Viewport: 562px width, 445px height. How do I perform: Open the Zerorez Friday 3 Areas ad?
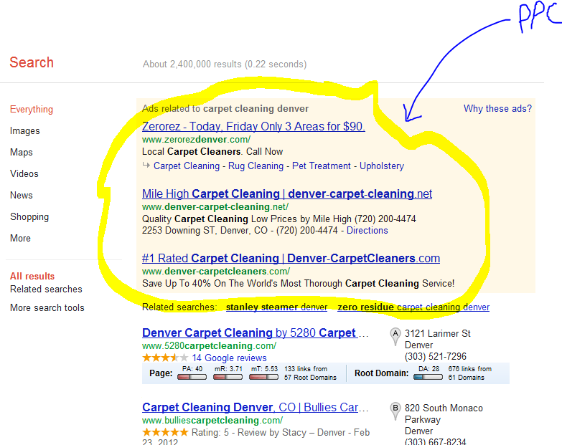point(253,126)
